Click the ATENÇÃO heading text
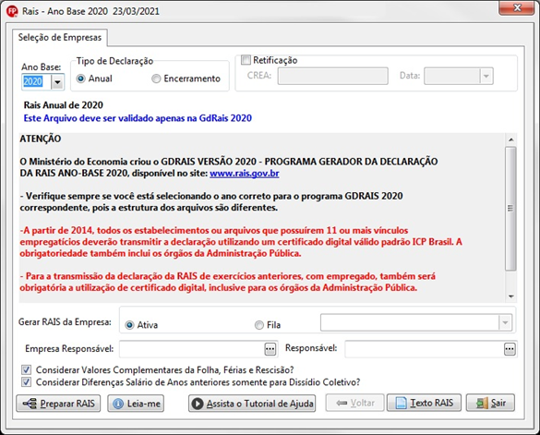The height and width of the screenshot is (435, 540). point(41,139)
